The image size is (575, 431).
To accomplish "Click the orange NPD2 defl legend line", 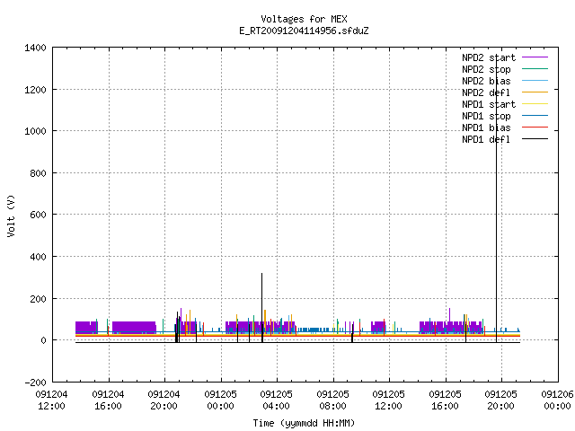I will [535, 92].
